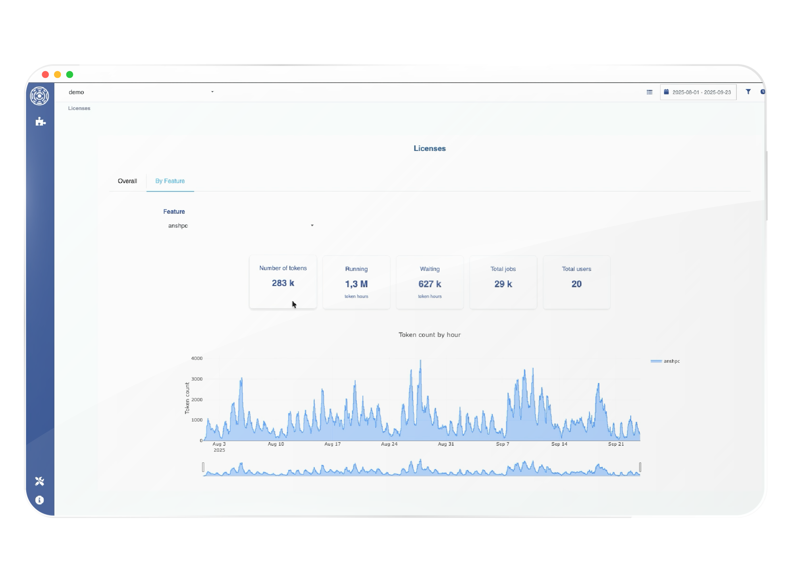This screenshot has height=580, width=794.
Task: Click the calendar icon in the date field
Action: tap(667, 92)
